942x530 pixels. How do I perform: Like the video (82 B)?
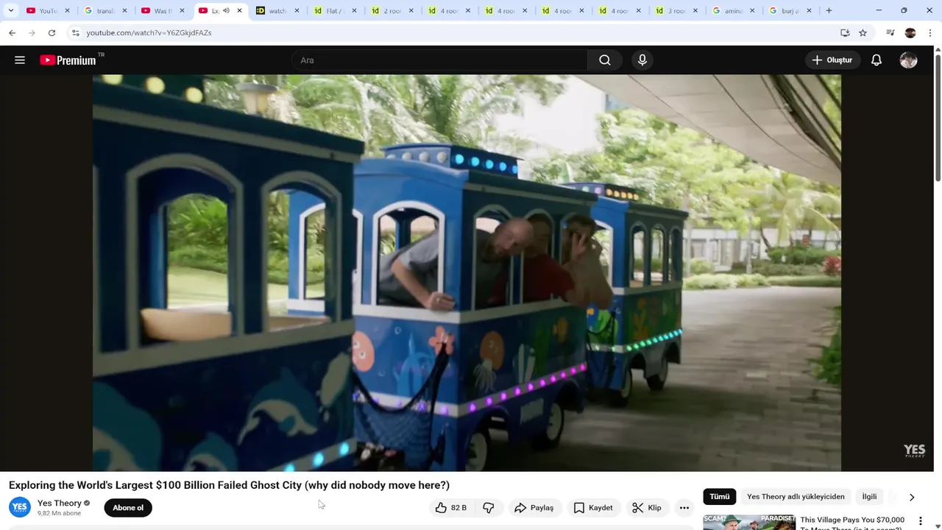click(x=451, y=508)
